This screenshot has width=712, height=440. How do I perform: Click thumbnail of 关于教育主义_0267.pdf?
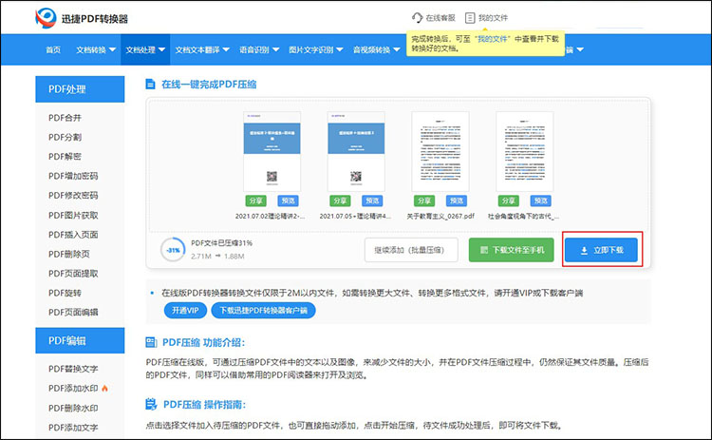(440, 151)
